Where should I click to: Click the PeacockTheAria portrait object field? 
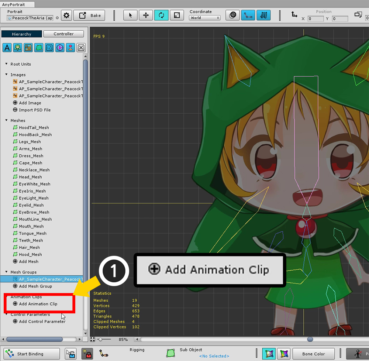tap(30, 18)
